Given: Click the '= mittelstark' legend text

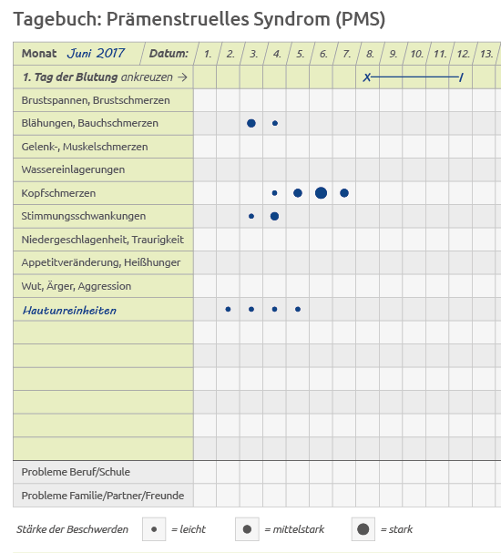Looking at the screenshot, I should click(294, 529).
